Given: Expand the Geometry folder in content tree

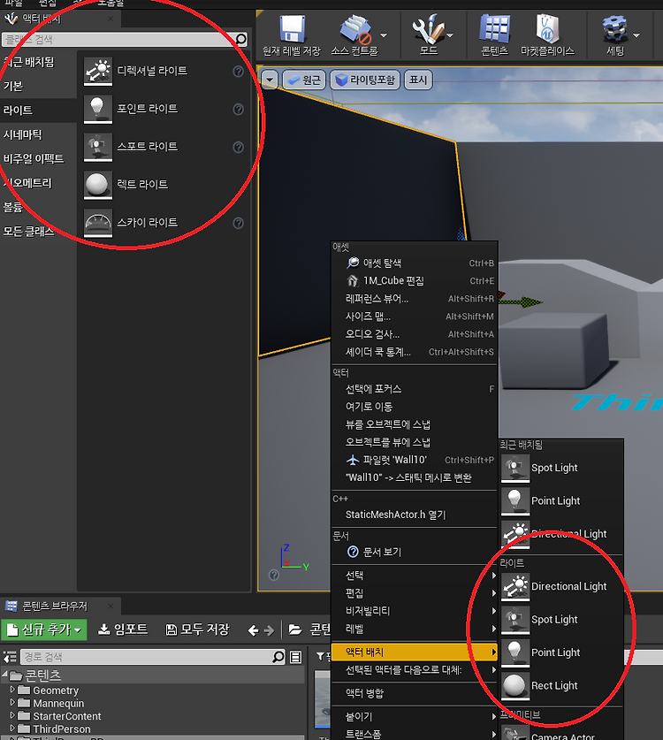Looking at the screenshot, I should [12, 690].
